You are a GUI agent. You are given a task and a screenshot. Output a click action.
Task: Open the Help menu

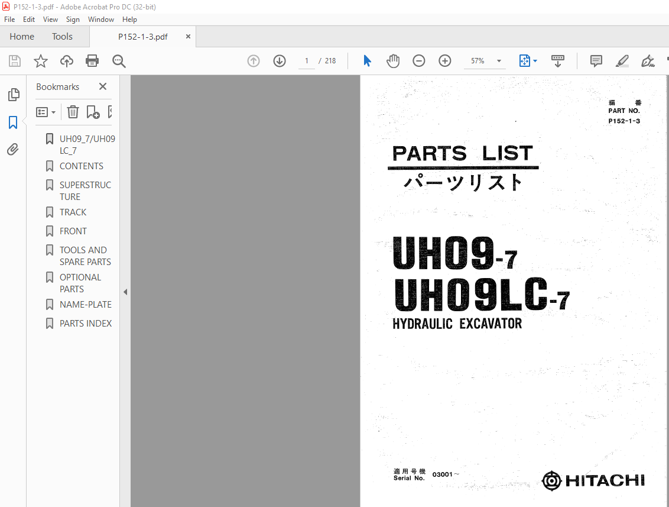point(129,20)
